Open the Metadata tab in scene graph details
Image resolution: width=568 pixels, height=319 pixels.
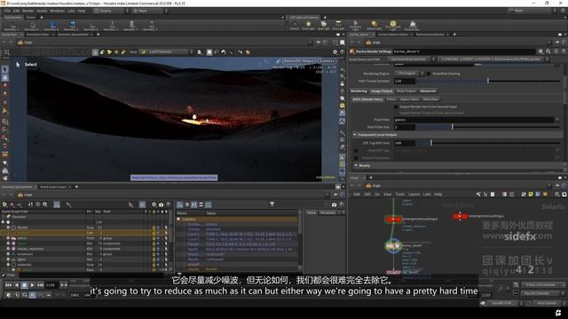coord(327,213)
